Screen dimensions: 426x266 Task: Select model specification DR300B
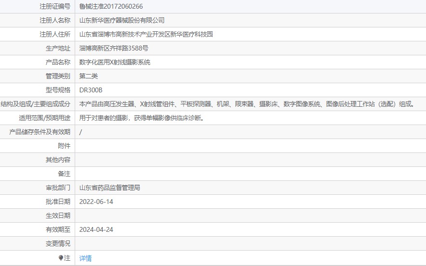click(x=91, y=90)
